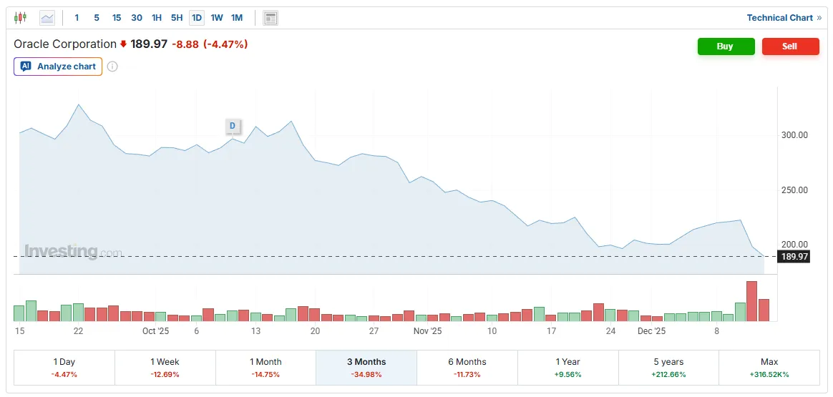Click the current price label 189.97

coord(794,257)
